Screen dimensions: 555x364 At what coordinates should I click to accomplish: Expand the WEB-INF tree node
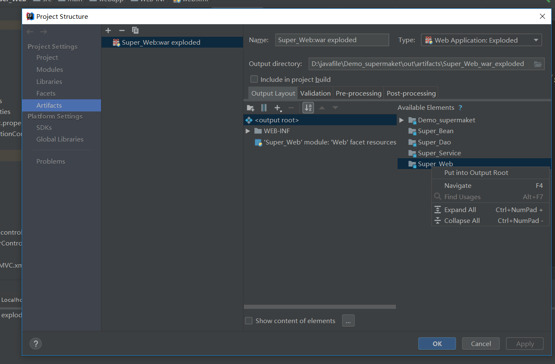pyautogui.click(x=248, y=131)
